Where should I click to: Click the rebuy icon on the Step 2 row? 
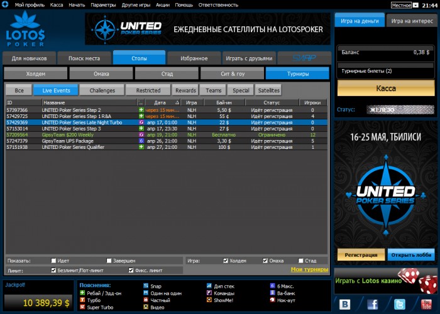pos(141,110)
